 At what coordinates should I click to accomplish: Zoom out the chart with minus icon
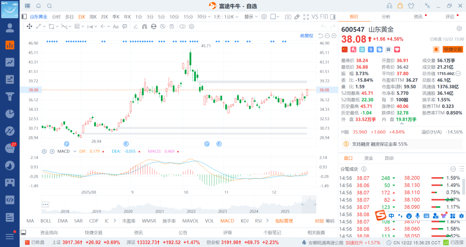tap(327, 36)
